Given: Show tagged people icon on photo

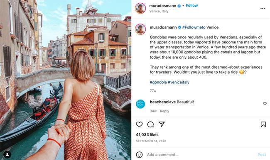Looking at the screenshot, I should (x=7, y=155).
